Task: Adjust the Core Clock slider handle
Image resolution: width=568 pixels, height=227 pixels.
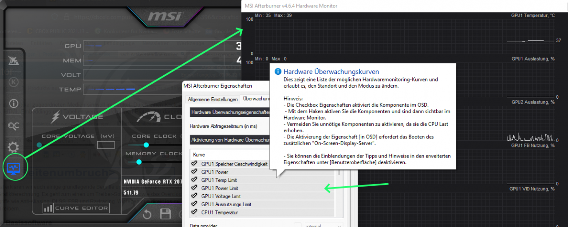Action: pyautogui.click(x=146, y=145)
